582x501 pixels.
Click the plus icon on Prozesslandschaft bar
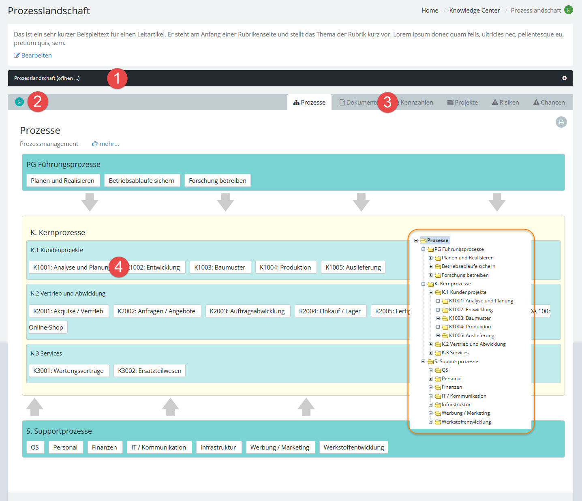click(x=564, y=78)
